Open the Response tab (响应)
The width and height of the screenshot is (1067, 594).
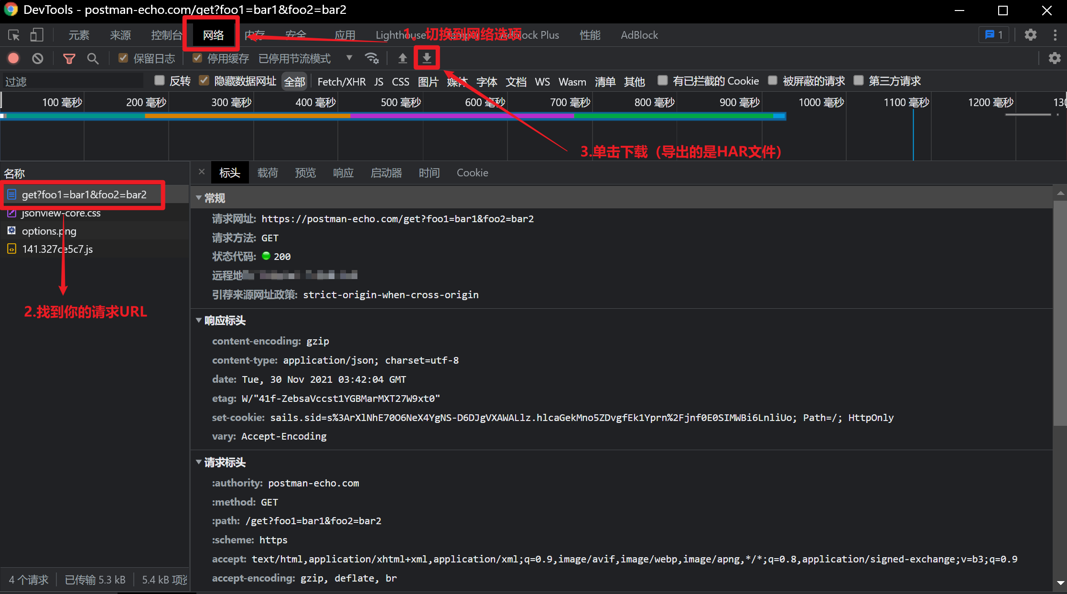coord(343,173)
